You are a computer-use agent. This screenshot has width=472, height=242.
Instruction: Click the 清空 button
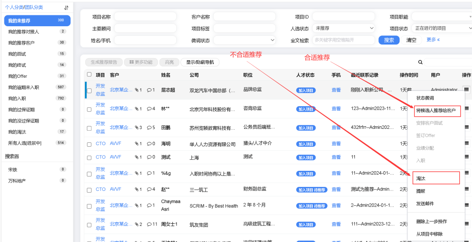(411, 40)
